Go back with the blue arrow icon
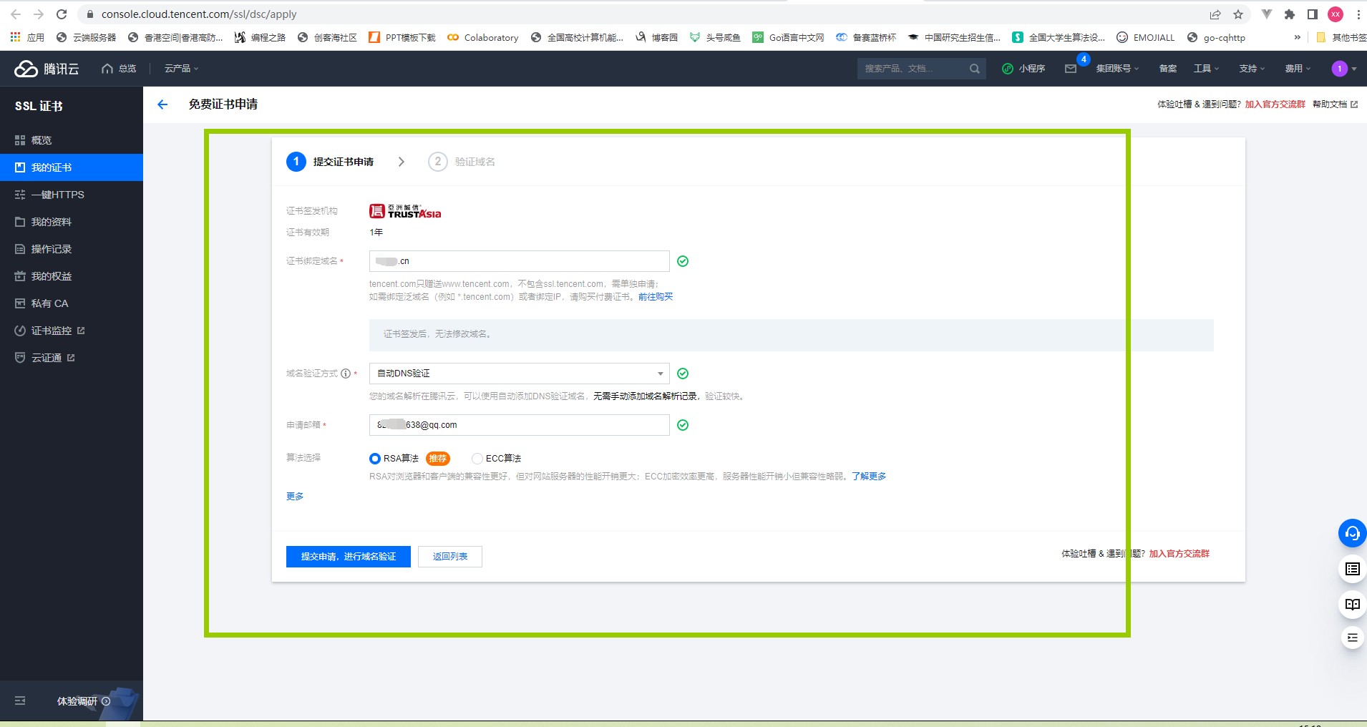The height and width of the screenshot is (727, 1367). pos(162,104)
